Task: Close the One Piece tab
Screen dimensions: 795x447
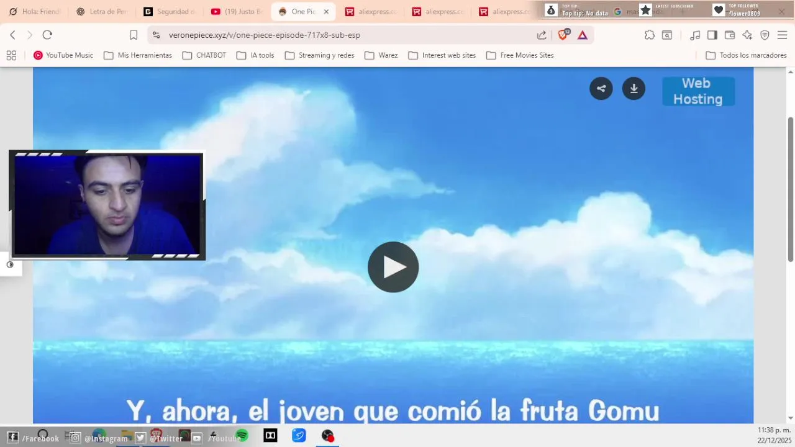Action: coord(326,11)
